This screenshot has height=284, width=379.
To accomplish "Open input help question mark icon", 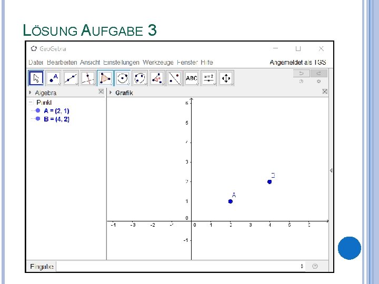I will click(315, 266).
